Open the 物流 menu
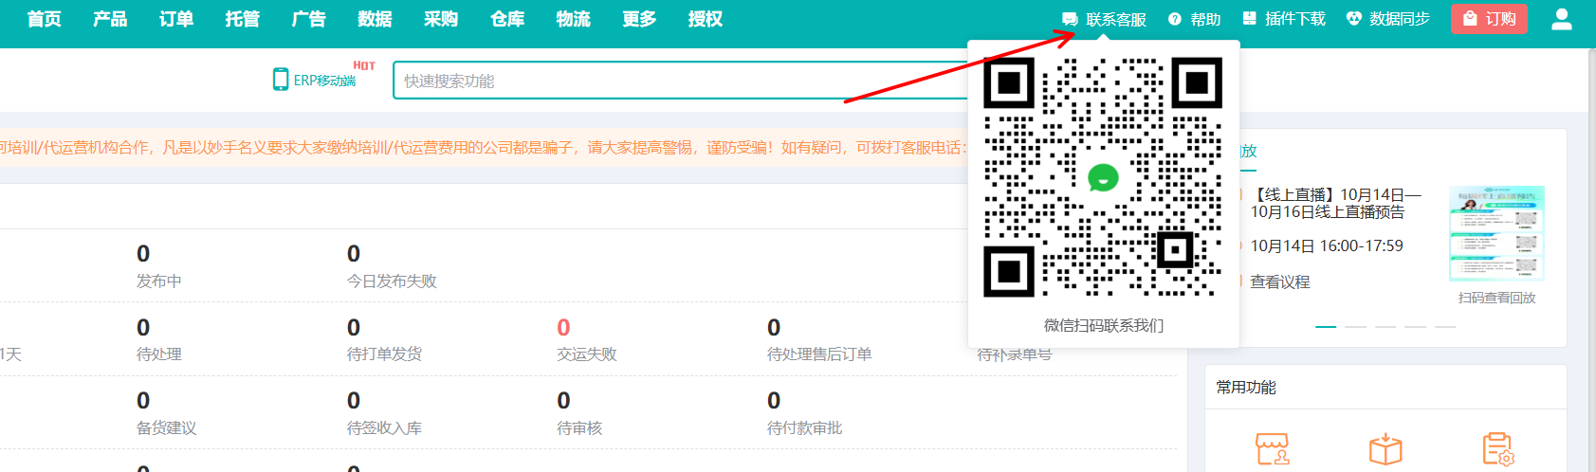This screenshot has height=472, width=1596. [x=574, y=19]
